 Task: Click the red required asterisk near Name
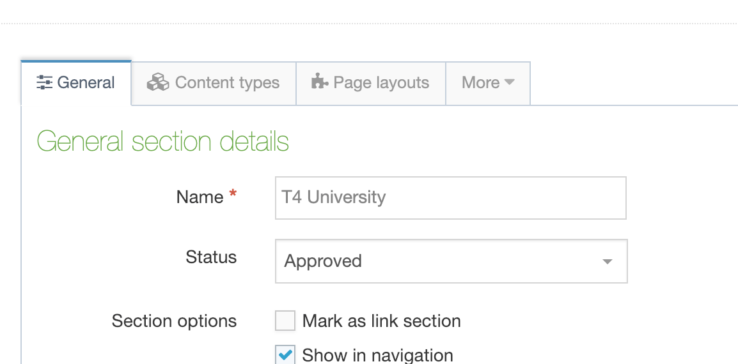[233, 194]
